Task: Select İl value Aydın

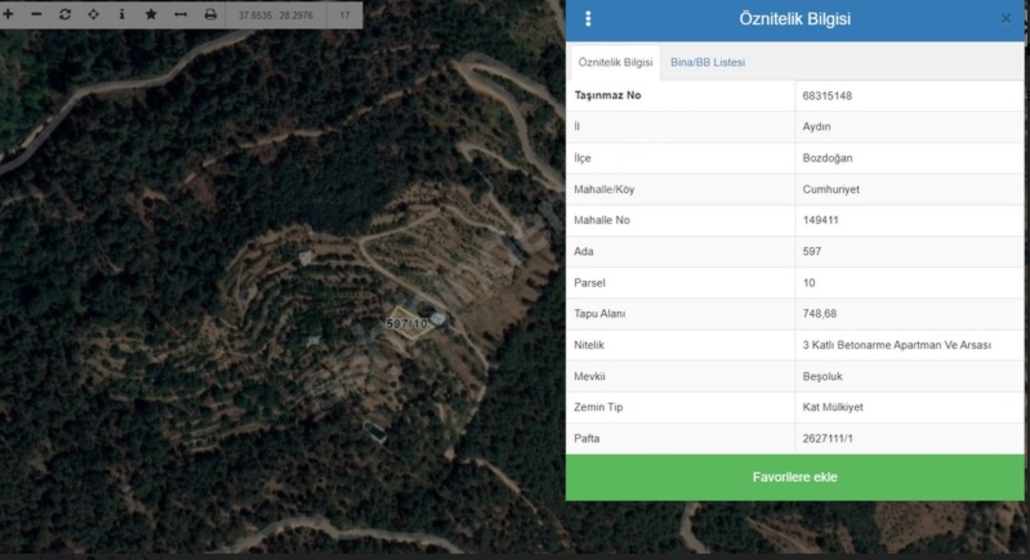Action: point(817,127)
